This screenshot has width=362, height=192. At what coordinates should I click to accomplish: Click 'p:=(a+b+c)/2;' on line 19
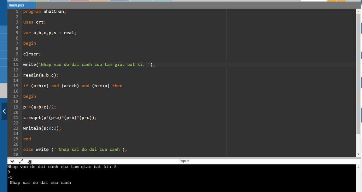coord(40,107)
